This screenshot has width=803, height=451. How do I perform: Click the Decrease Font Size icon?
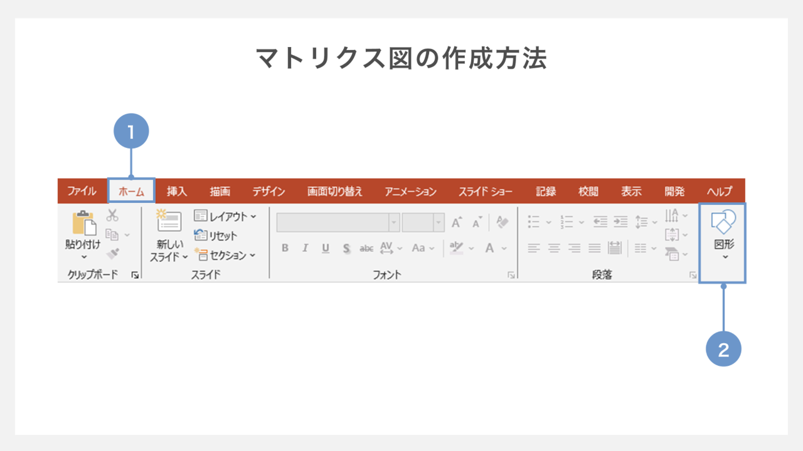pyautogui.click(x=477, y=222)
